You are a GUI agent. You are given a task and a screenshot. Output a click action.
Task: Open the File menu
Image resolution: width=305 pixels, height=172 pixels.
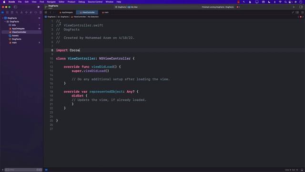click(x=20, y=2)
